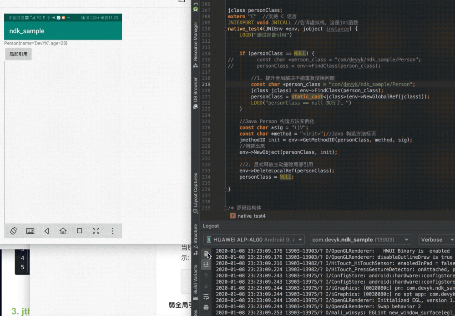This screenshot has height=316, width=455.
Task: Collapse the fold marker at native_test4 function
Action: 225,29
